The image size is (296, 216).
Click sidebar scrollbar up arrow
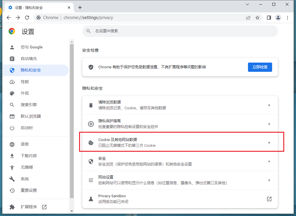pos(72,42)
